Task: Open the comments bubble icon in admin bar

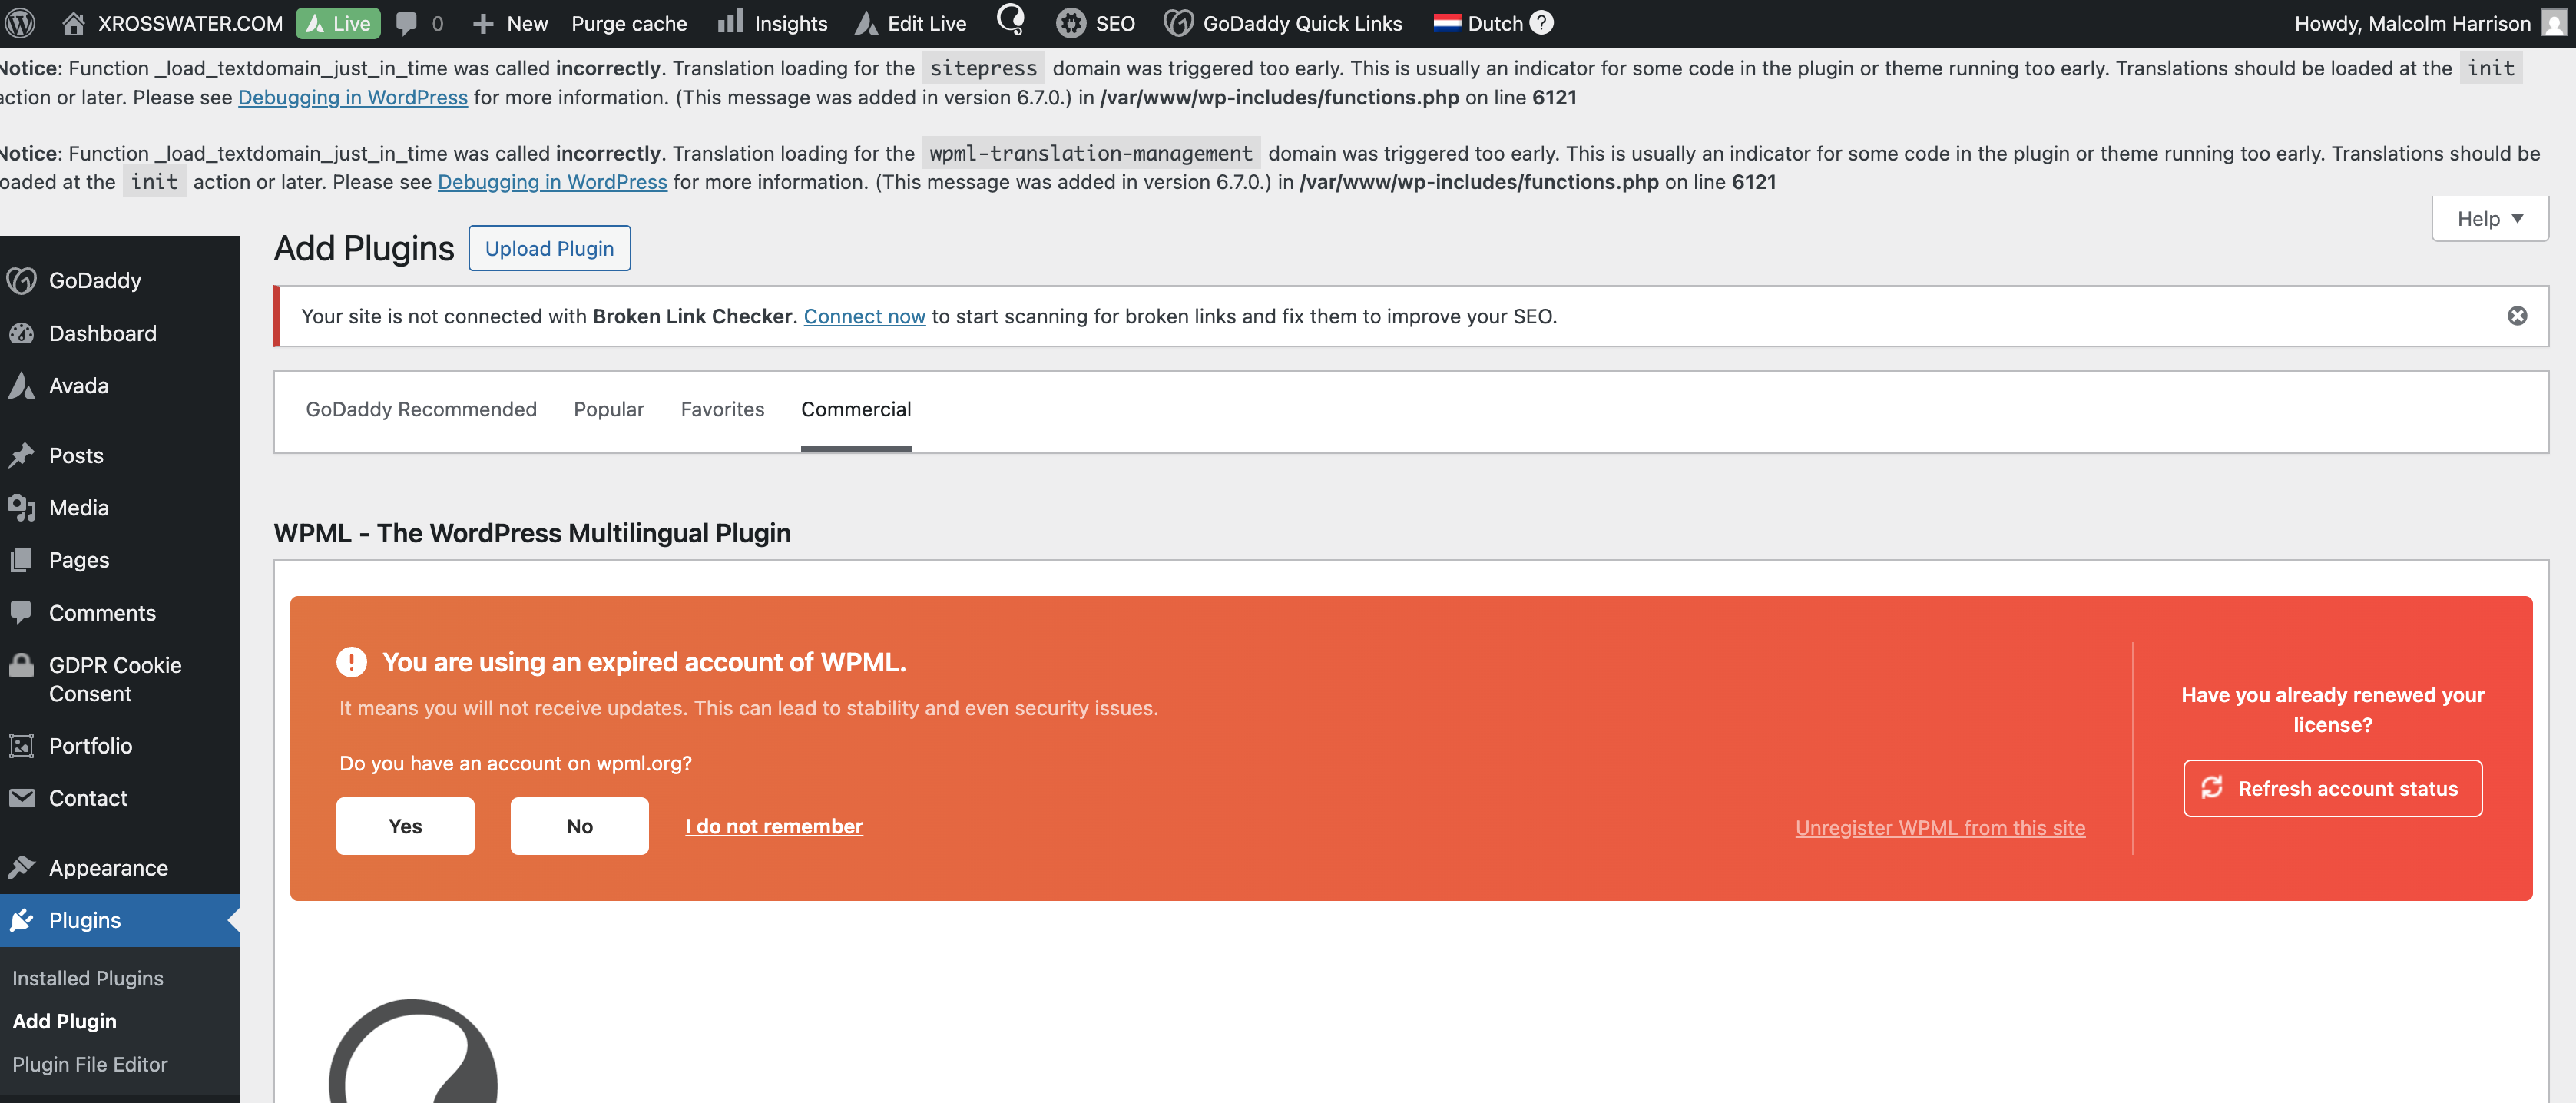Action: (x=406, y=23)
